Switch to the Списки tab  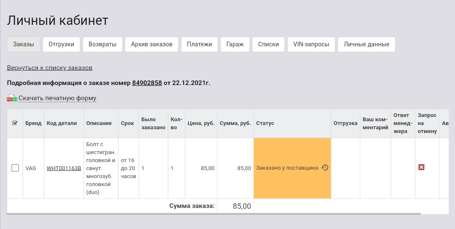[268, 44]
